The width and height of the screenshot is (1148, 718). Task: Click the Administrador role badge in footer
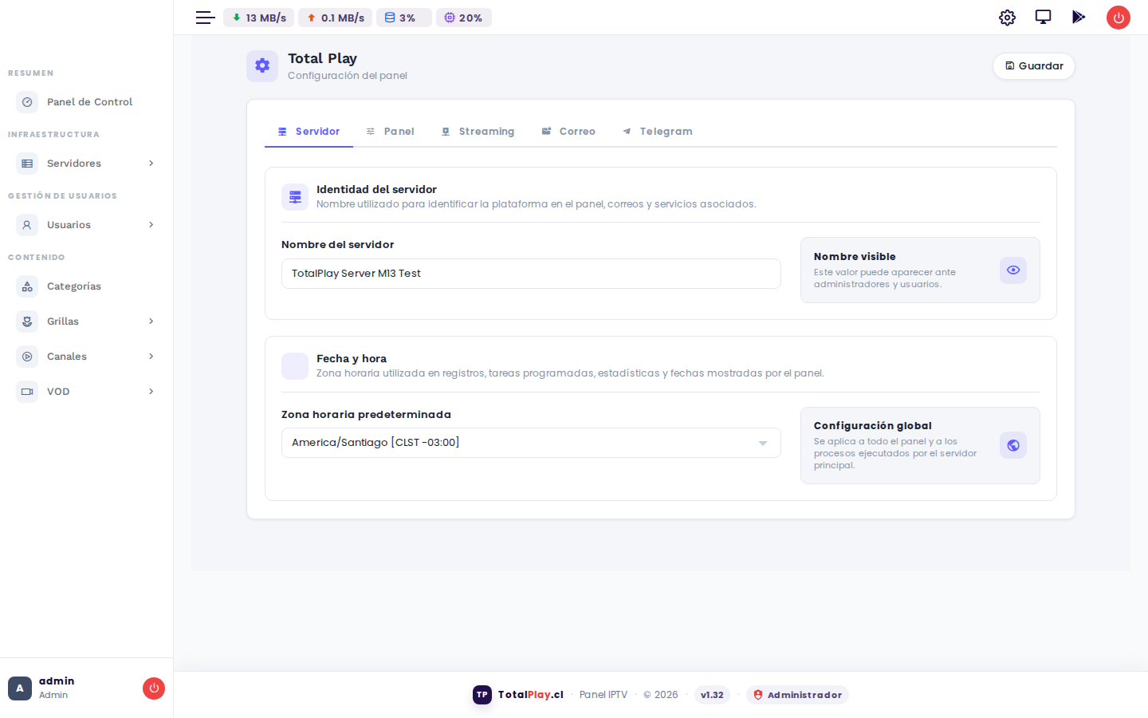797,695
